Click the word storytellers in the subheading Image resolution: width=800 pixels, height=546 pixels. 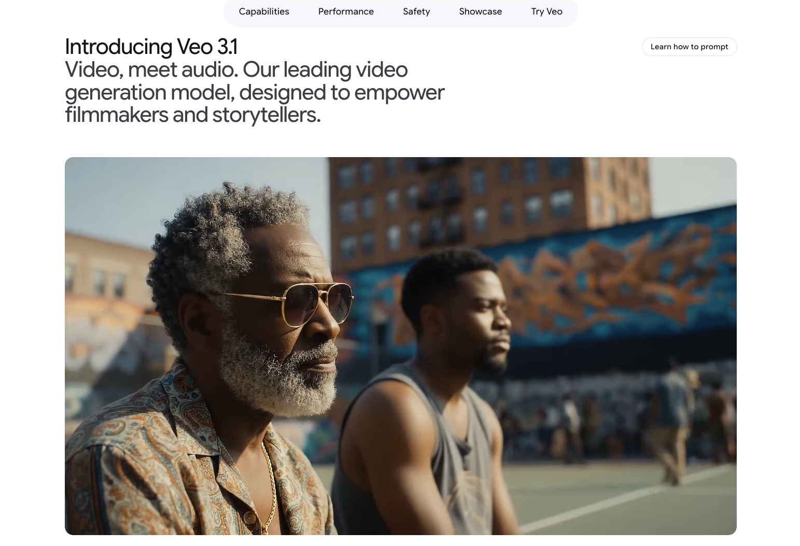click(x=266, y=115)
